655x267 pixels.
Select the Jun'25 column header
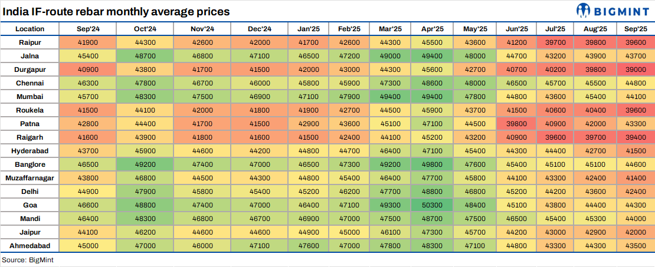pos(517,29)
